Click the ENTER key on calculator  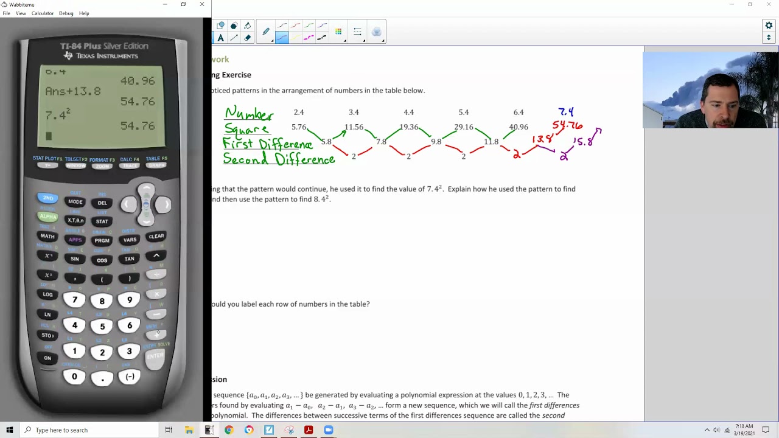155,358
